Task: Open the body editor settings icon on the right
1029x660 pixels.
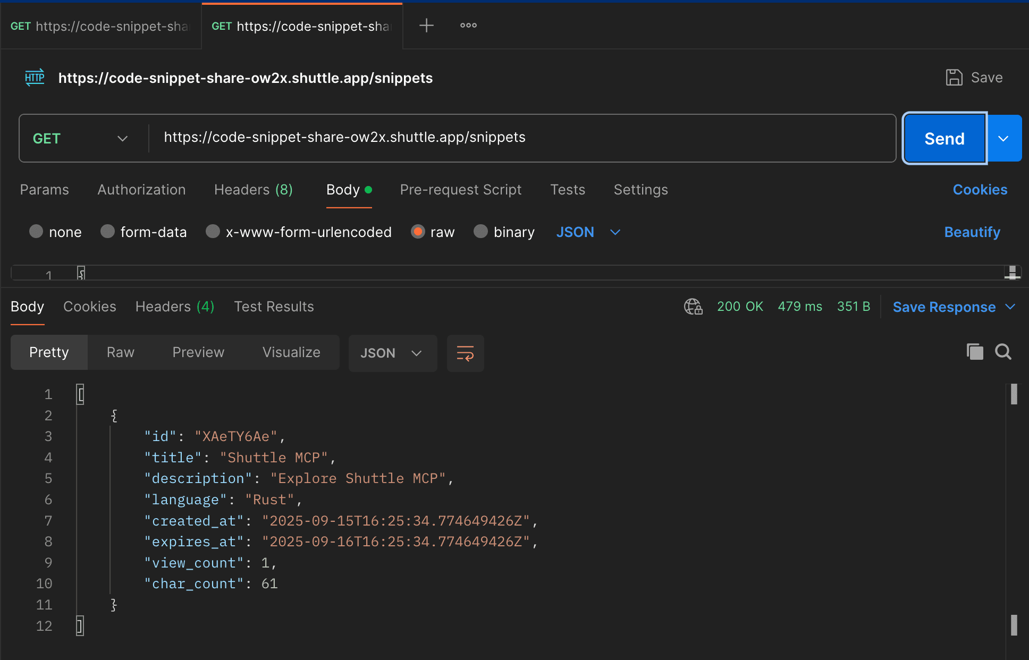Action: tap(1012, 272)
